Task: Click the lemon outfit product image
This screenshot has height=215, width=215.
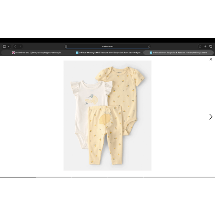Action: pyautogui.click(x=107, y=116)
